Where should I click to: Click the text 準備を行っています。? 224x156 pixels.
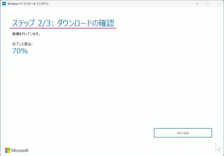(26, 34)
